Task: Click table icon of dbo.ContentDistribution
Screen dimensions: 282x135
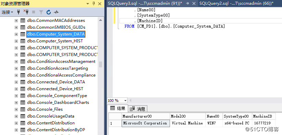Action: point(23,123)
